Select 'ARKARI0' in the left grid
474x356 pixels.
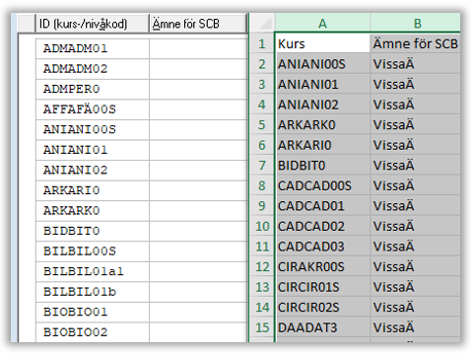click(x=93, y=190)
